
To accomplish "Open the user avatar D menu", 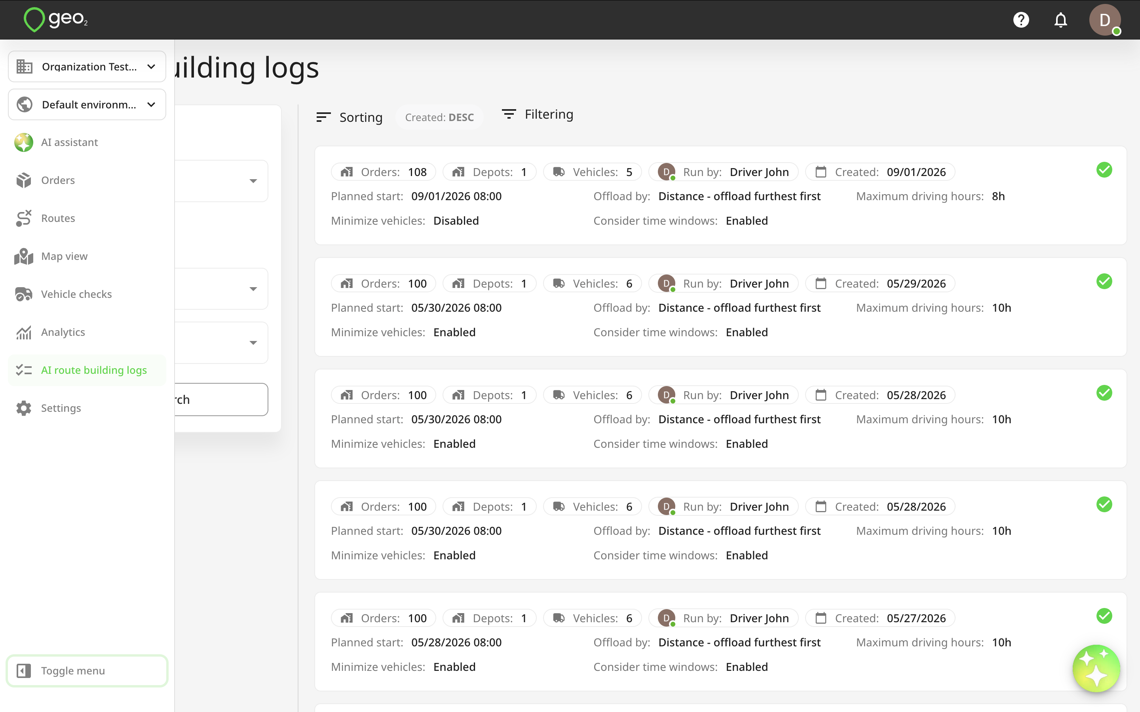I will (1105, 20).
